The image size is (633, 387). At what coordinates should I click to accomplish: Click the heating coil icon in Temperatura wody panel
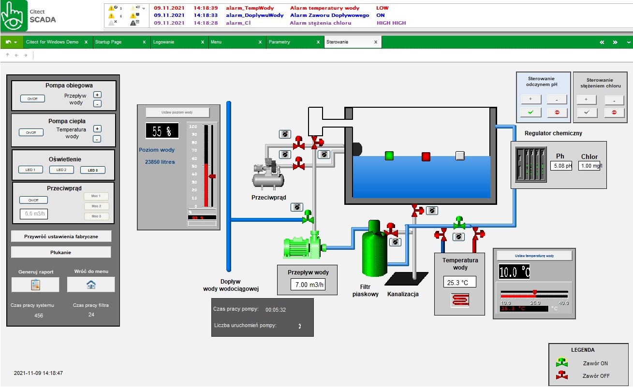[x=459, y=300]
